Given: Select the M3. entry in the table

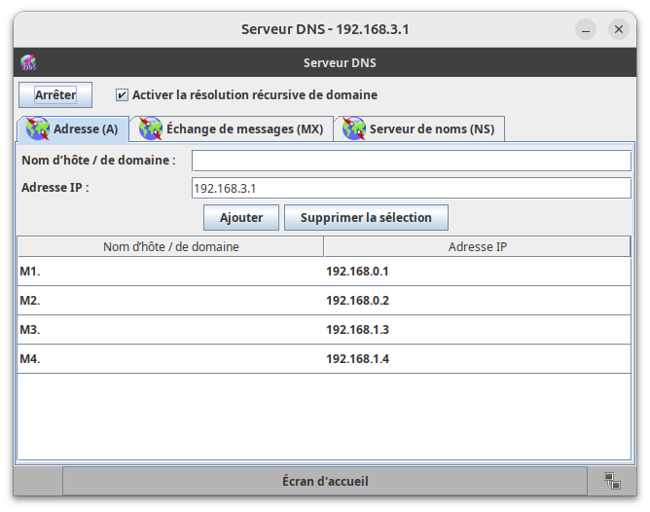Looking at the screenshot, I should [x=169, y=330].
